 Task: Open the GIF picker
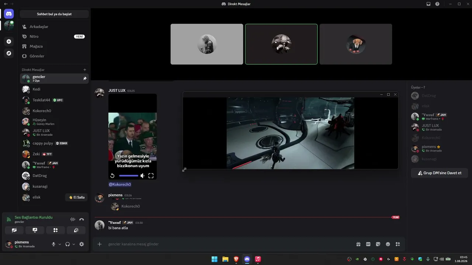pyautogui.click(x=368, y=244)
